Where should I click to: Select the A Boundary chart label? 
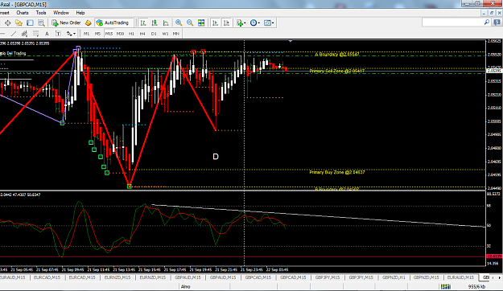[x=337, y=55]
